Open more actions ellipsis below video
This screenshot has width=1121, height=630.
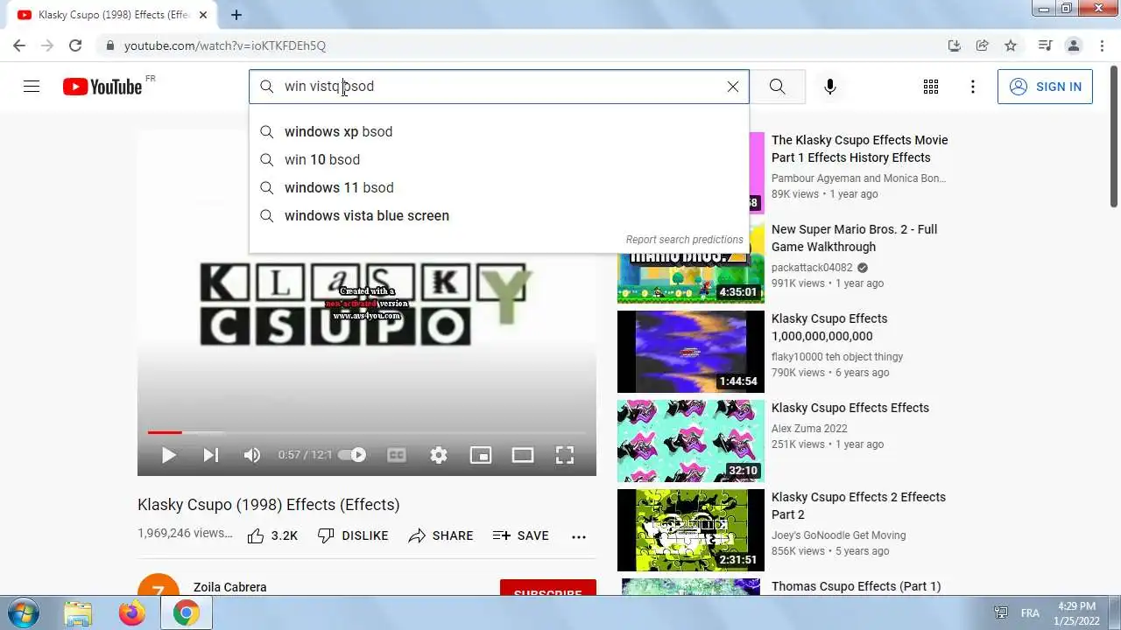tap(579, 536)
